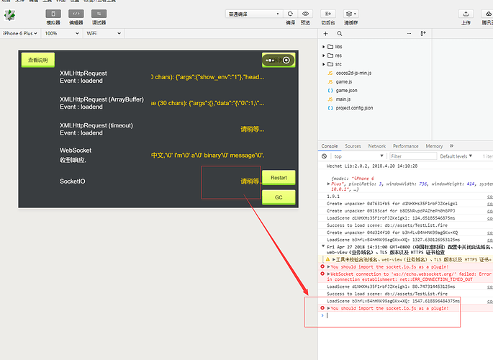Toggle the simulator panel button
Viewport: 493px width, 360px height.
click(x=53, y=14)
